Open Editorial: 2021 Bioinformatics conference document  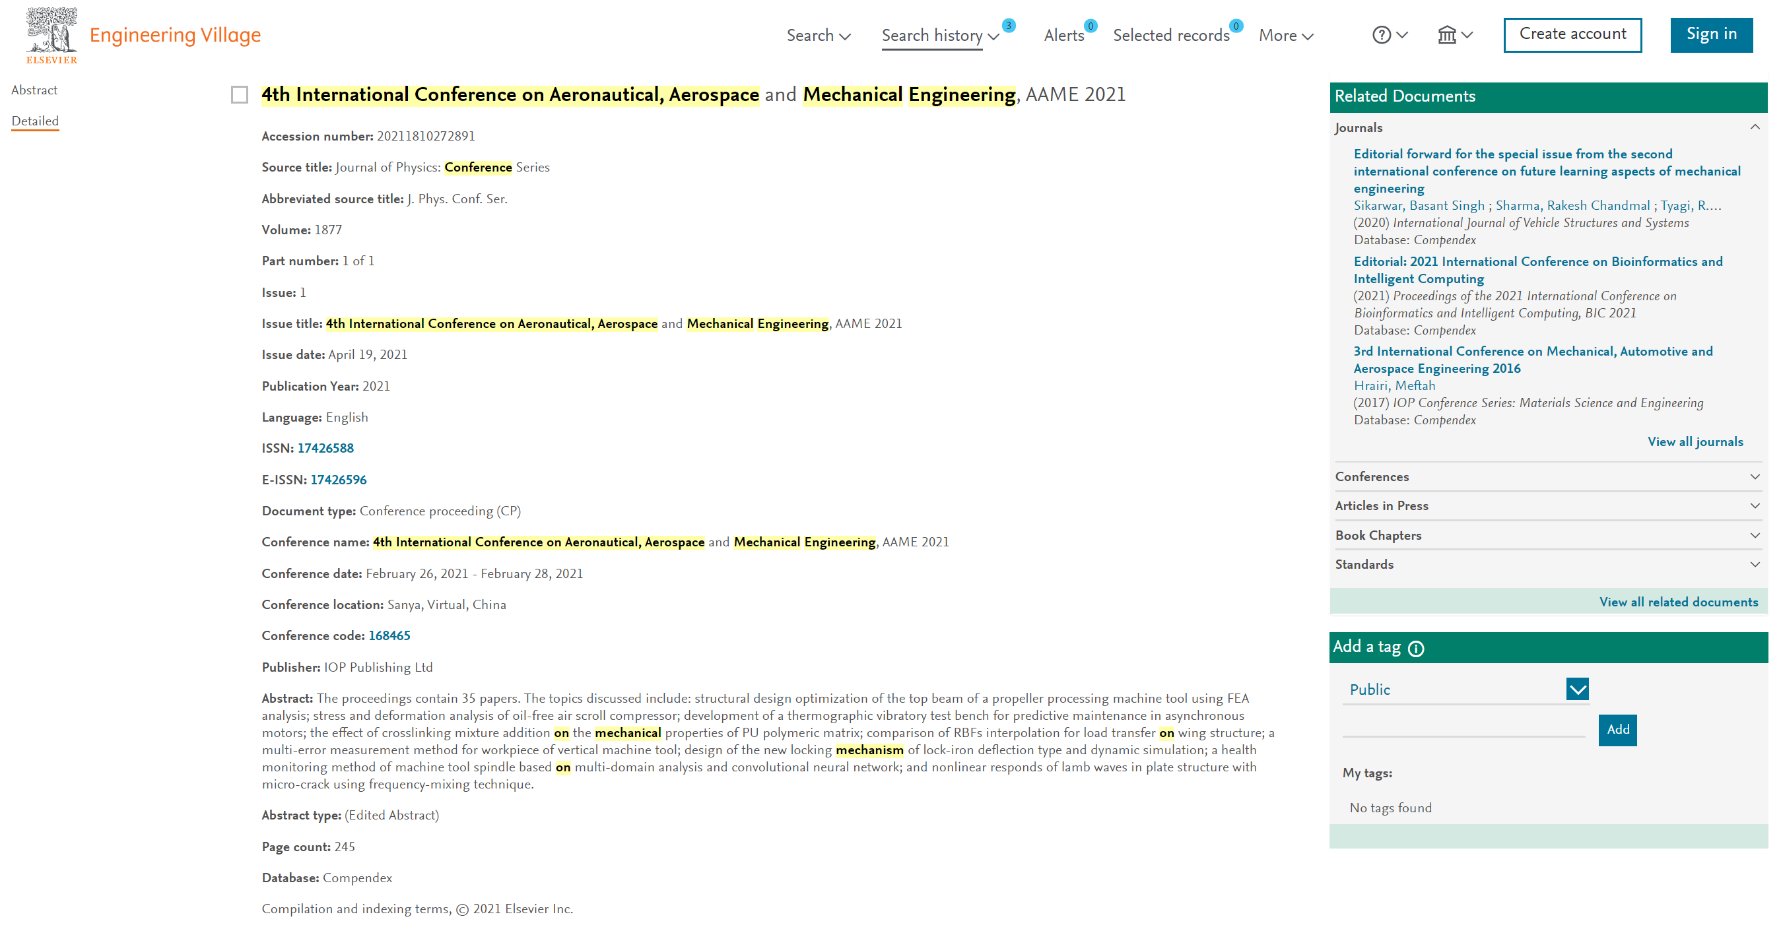click(x=1537, y=269)
